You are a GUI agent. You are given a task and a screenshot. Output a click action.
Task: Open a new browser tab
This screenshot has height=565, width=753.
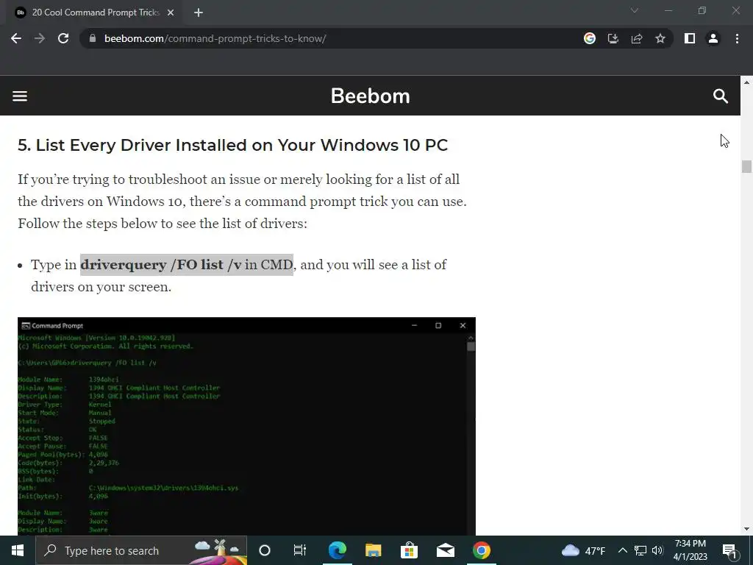(x=199, y=13)
